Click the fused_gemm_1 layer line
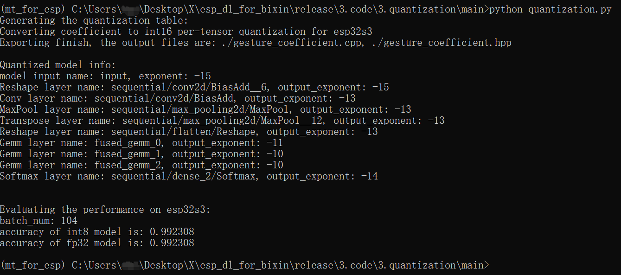The width and height of the screenshot is (621, 275). coord(141,154)
